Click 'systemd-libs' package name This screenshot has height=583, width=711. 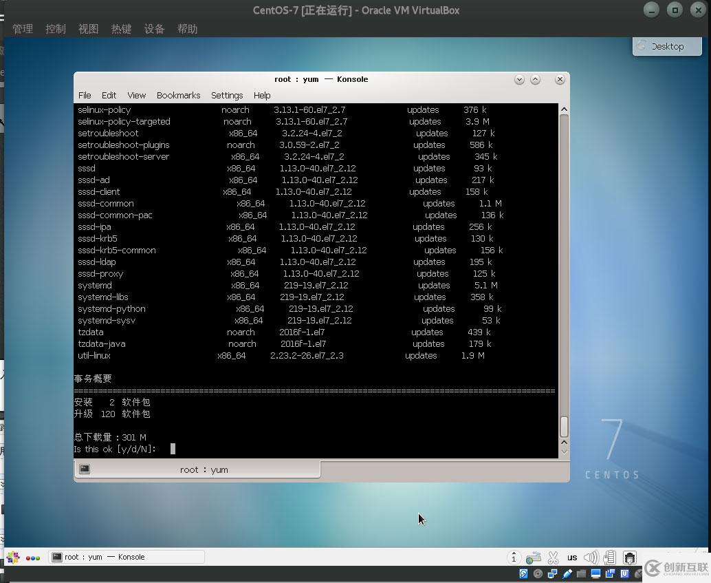coord(103,297)
